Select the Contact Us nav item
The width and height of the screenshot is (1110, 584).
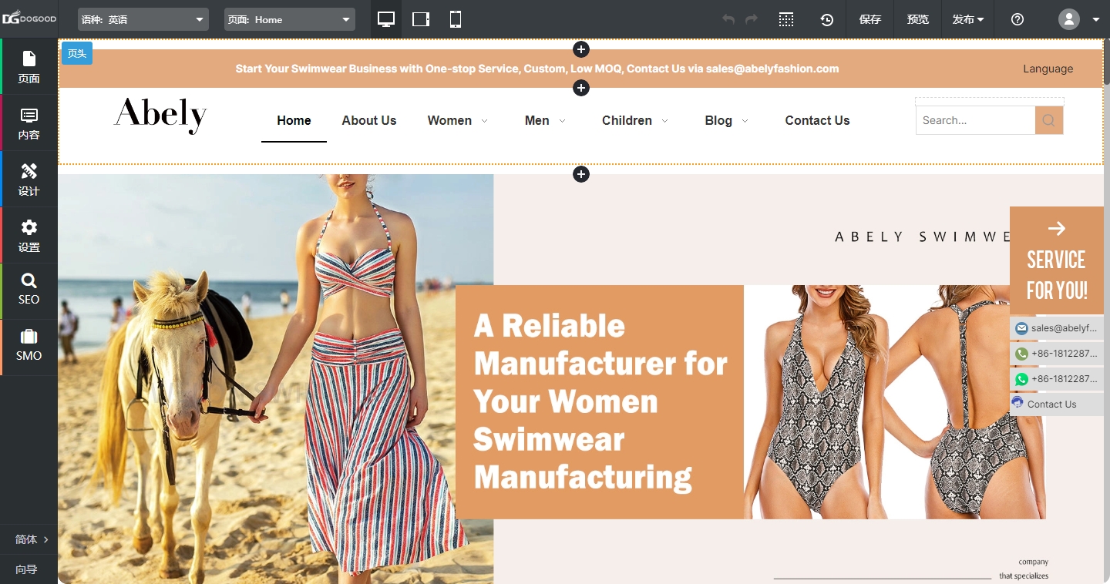point(817,120)
